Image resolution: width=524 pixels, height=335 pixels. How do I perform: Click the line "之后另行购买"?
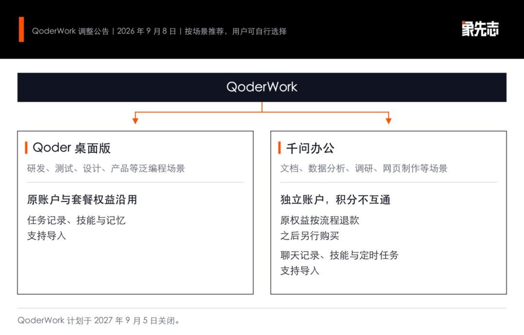(x=310, y=236)
